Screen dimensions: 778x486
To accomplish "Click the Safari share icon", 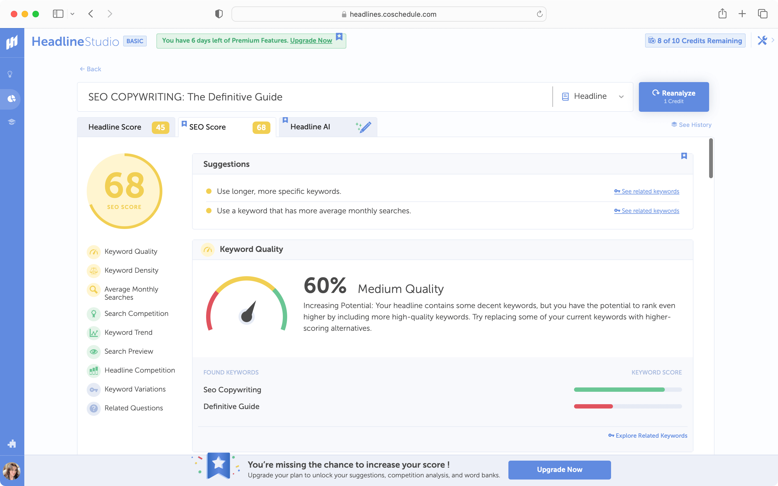I will pyautogui.click(x=722, y=13).
